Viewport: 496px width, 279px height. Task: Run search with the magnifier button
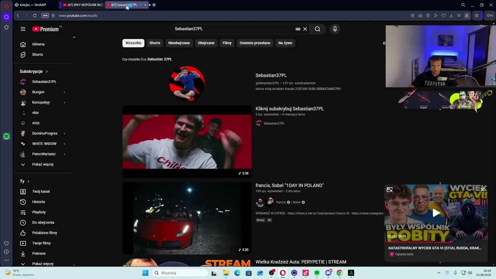pyautogui.click(x=317, y=29)
